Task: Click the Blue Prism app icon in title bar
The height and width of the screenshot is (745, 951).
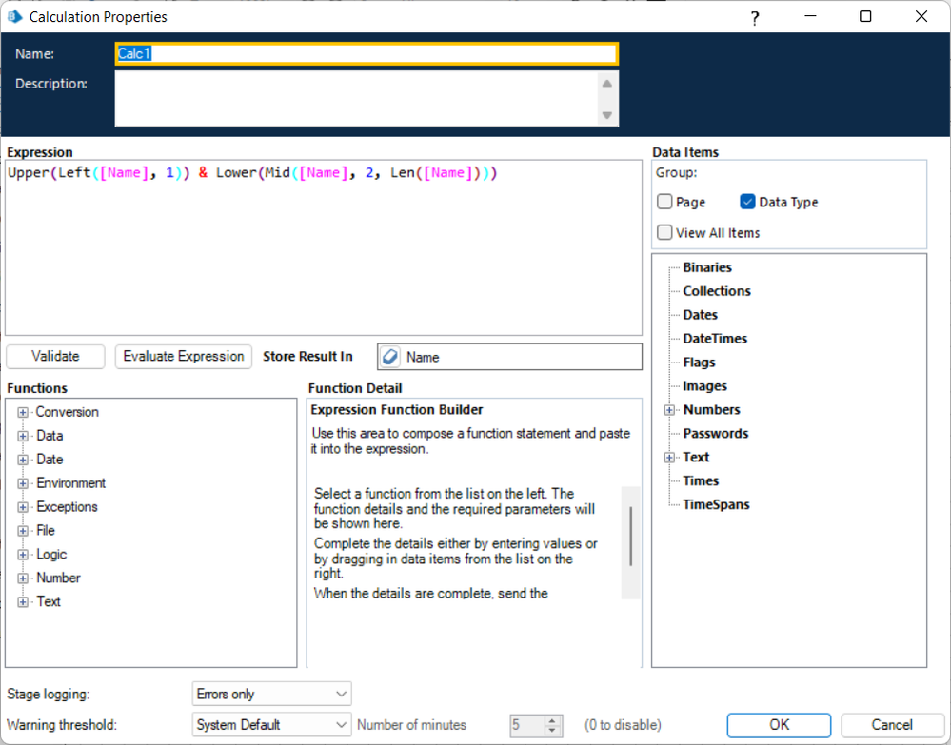Action: pos(14,17)
